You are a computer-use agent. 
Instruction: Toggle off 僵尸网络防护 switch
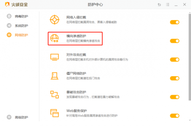175,78
